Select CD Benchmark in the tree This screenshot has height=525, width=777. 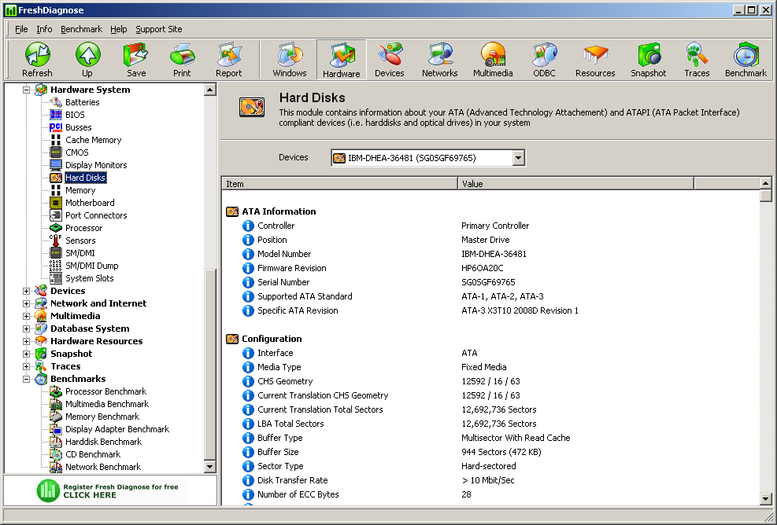pyautogui.click(x=93, y=454)
